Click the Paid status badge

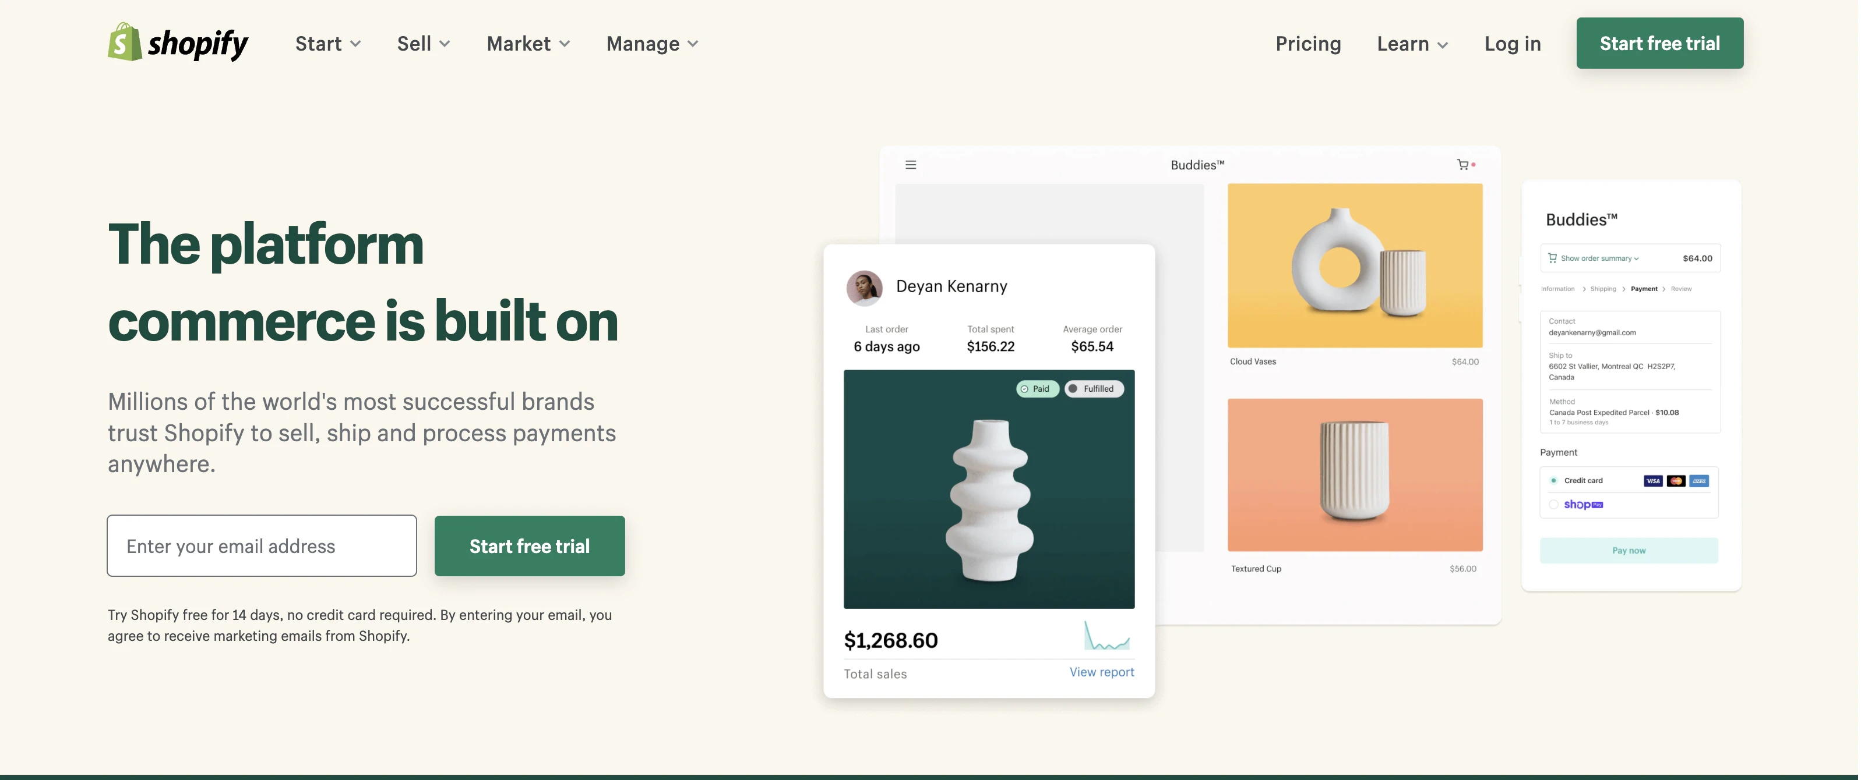click(x=1037, y=389)
